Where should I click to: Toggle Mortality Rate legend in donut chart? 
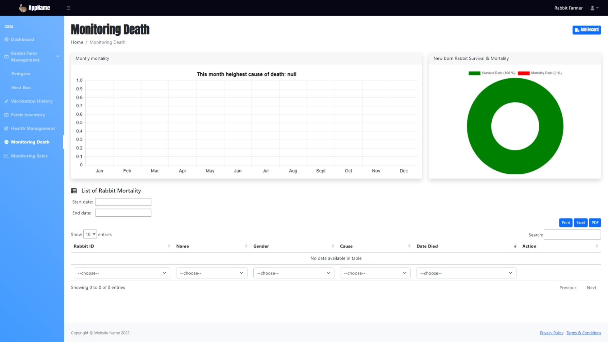click(540, 73)
